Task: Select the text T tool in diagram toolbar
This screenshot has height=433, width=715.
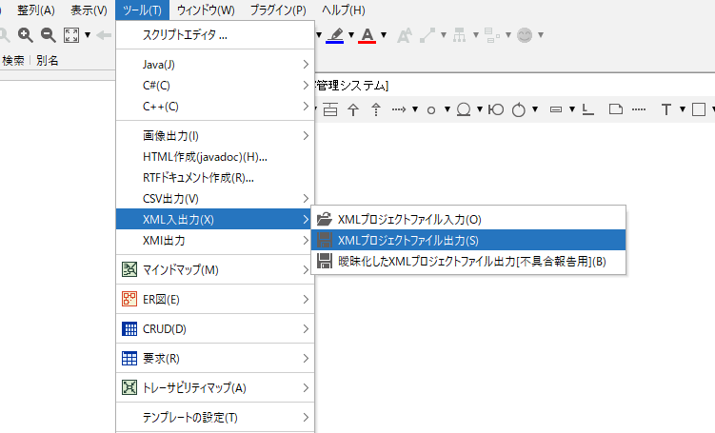Action: [x=667, y=109]
